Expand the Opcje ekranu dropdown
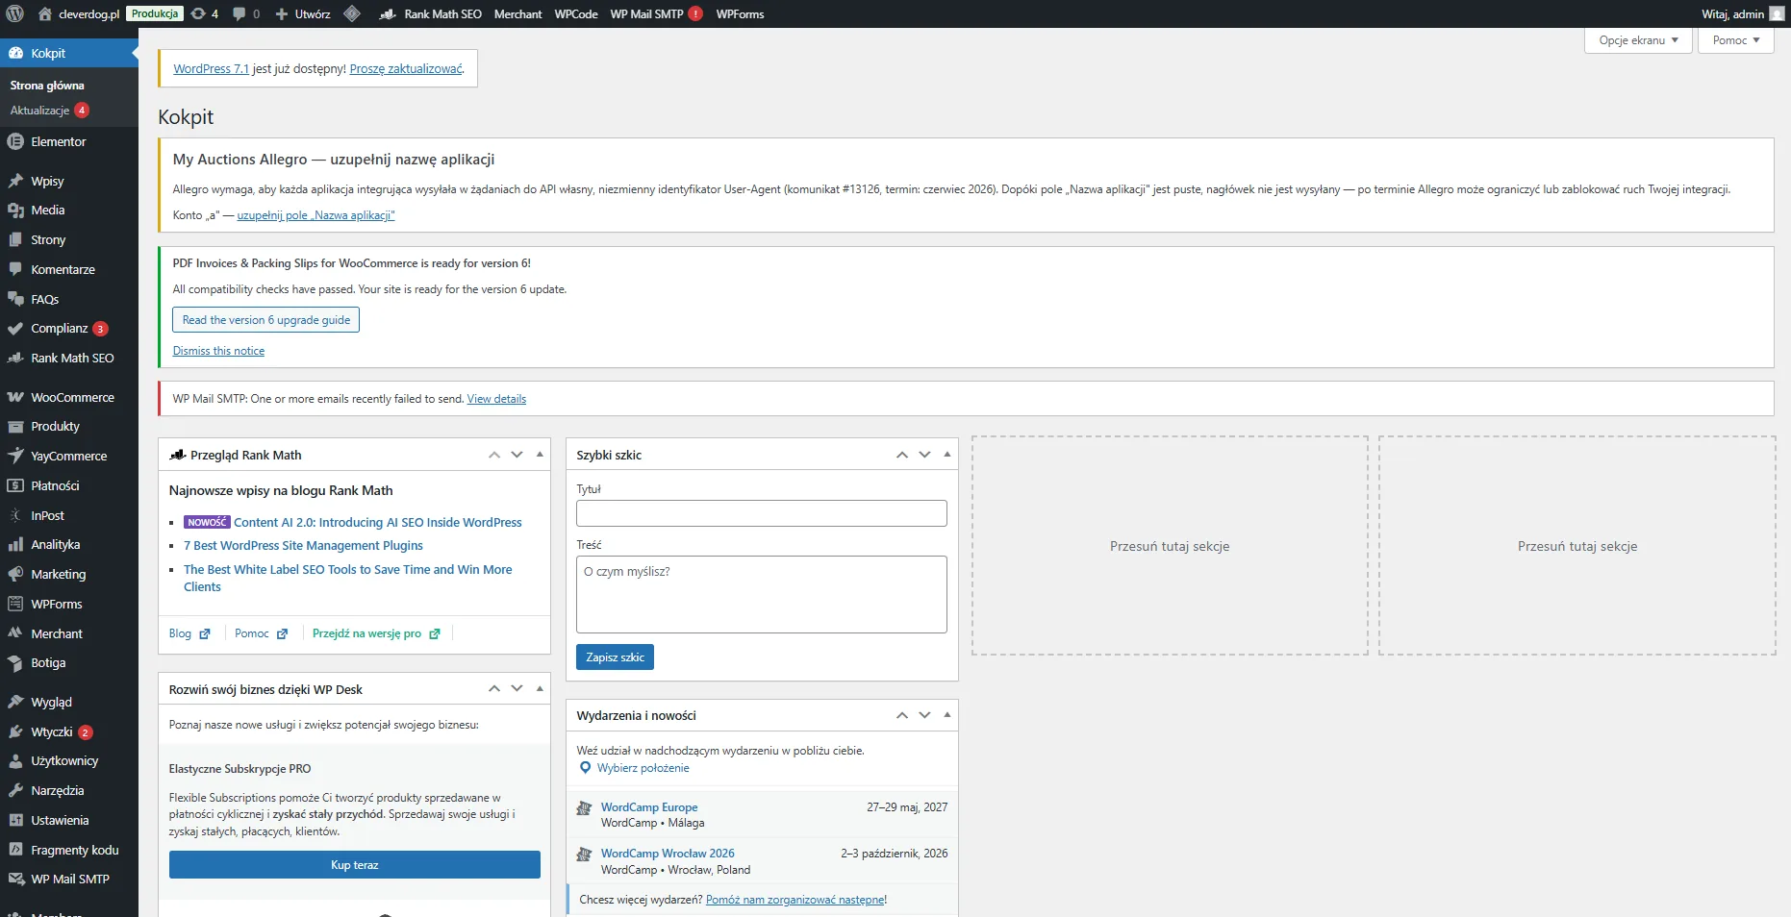Image resolution: width=1791 pixels, height=917 pixels. click(x=1637, y=40)
